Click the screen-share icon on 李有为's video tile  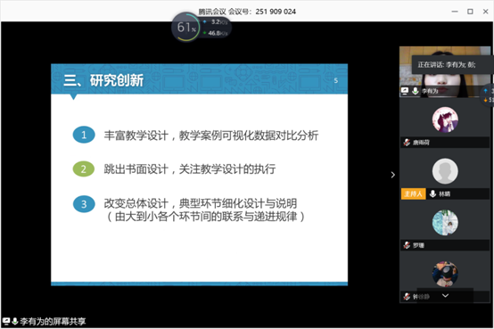pos(405,91)
